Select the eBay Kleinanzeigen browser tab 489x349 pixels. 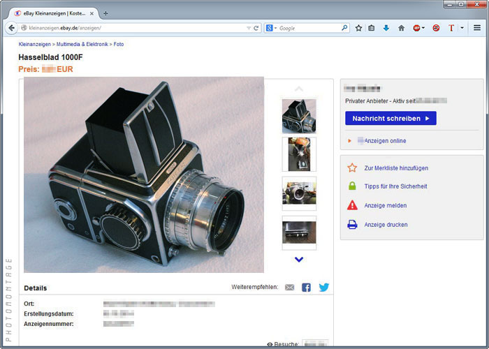(x=54, y=13)
